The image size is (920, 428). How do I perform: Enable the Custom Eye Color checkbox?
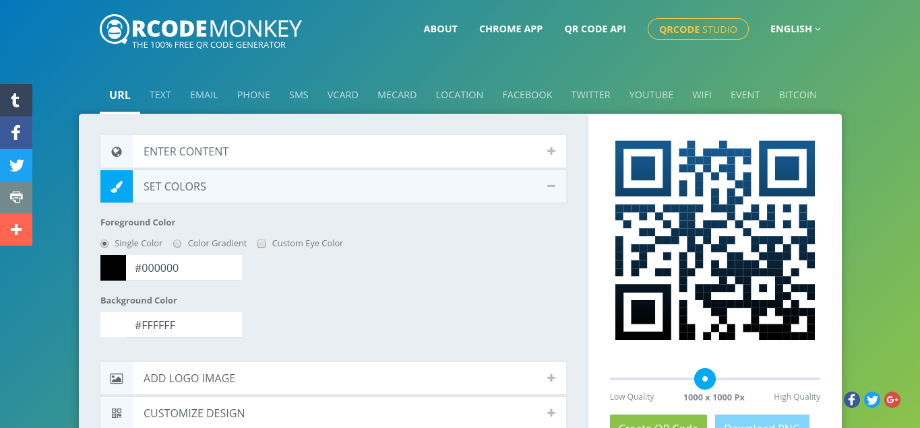coord(262,244)
